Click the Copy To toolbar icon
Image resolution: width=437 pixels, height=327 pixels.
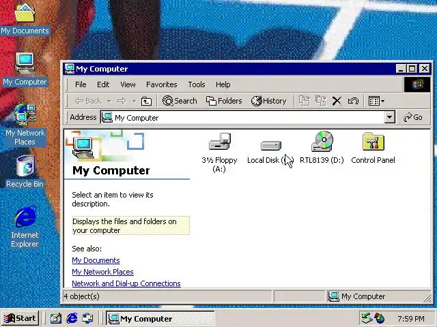(321, 101)
